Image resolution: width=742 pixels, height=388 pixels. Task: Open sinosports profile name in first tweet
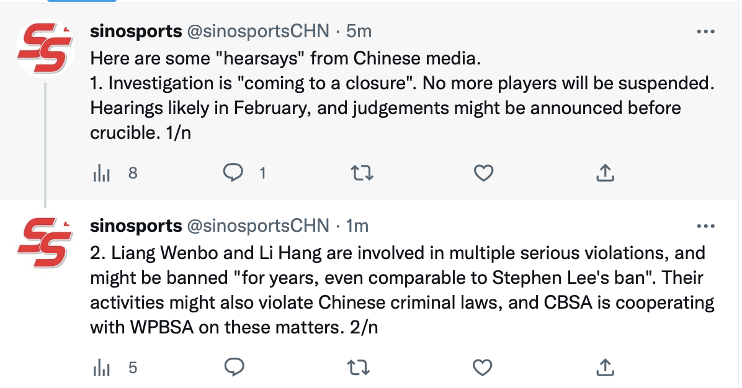point(136,31)
